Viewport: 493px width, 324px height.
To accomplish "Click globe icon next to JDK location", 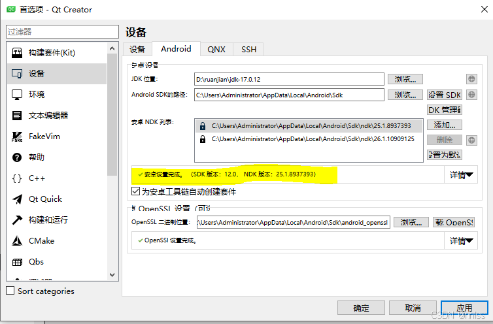I will coord(471,79).
